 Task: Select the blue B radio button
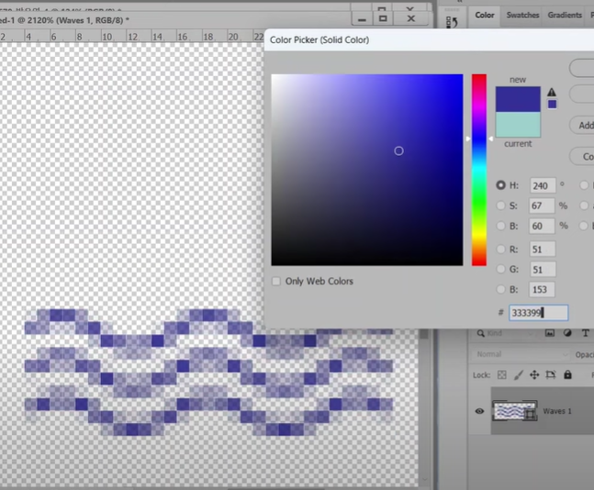[500, 290]
